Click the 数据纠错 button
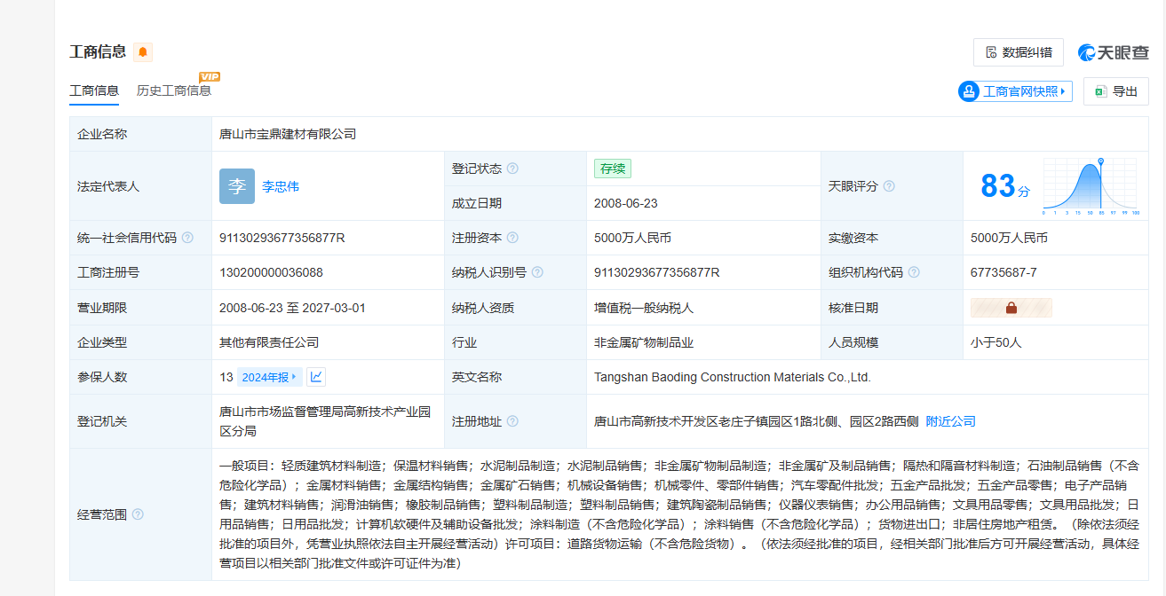The image size is (1166, 596). (x=1018, y=52)
